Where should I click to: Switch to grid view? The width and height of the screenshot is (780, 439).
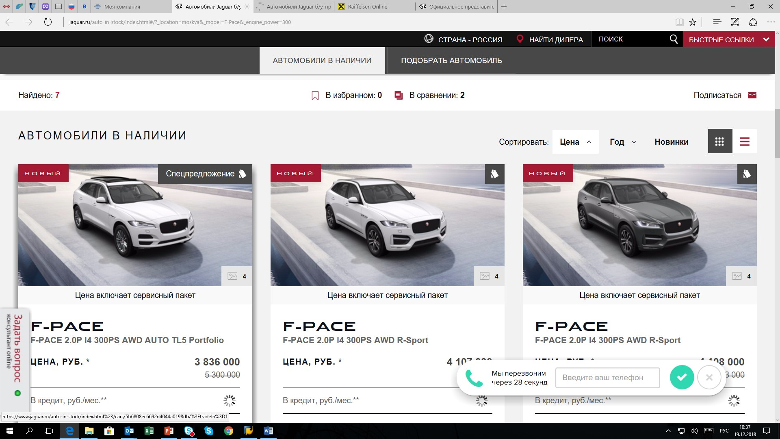720,141
